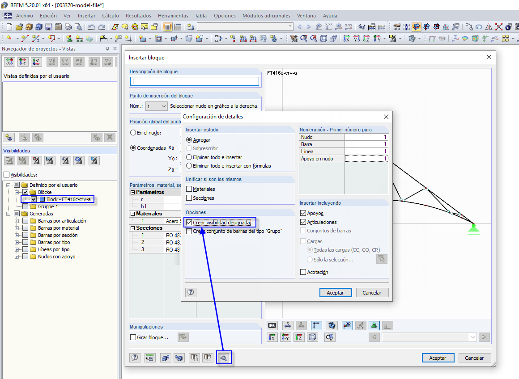
Task: Enable the Sobrescribir radio button
Action: pos(189,148)
